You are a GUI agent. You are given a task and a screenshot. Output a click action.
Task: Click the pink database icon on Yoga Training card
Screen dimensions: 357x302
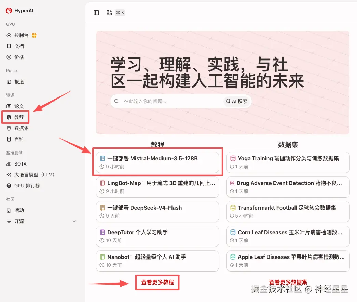233,158
